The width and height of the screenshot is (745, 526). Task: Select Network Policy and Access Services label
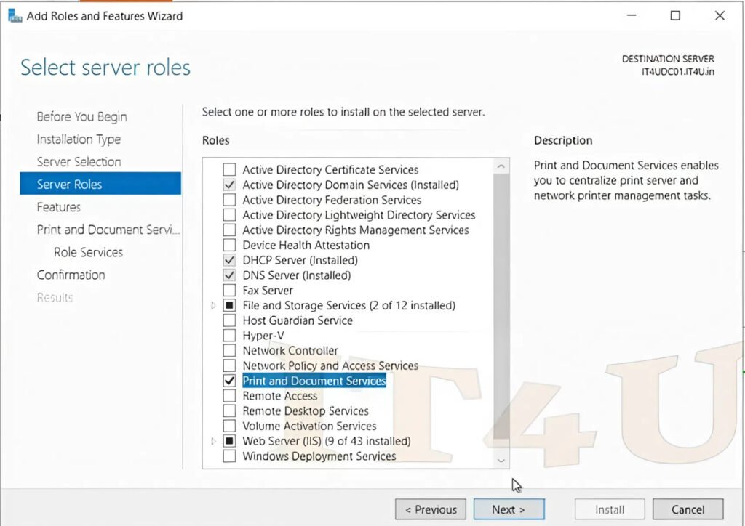coord(330,365)
